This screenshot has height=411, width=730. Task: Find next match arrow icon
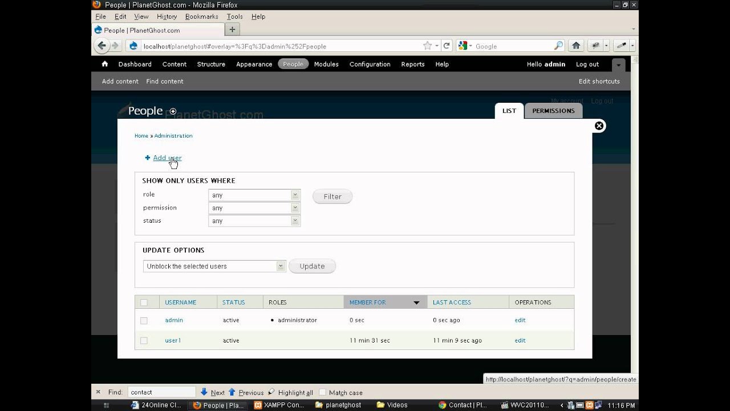click(204, 392)
